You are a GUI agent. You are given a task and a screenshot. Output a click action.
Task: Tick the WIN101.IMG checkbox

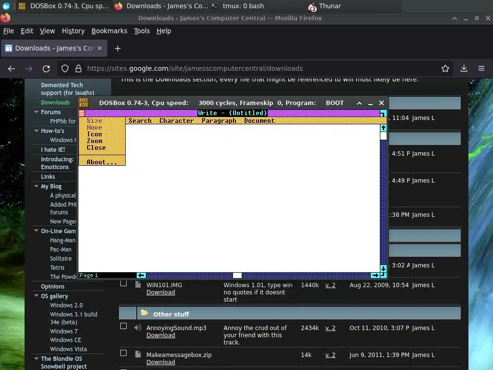pos(124,283)
